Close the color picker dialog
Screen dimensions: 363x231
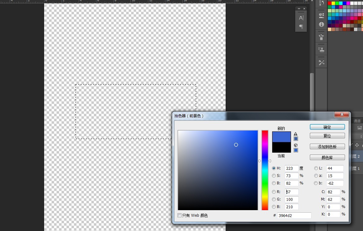[342, 114]
